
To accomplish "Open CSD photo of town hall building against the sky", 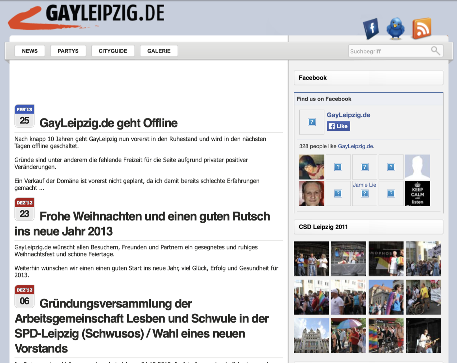I will tap(311, 336).
